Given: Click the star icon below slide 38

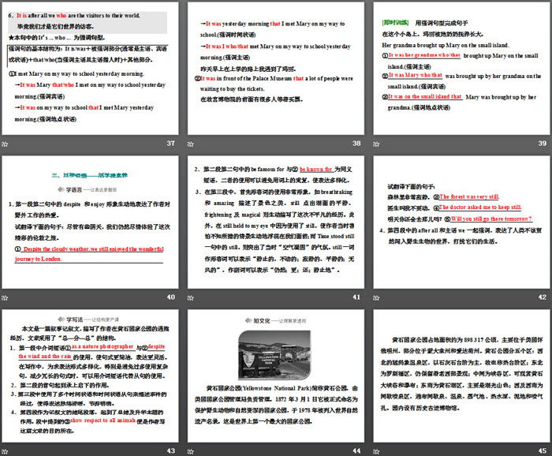Looking at the screenshot, I should [191, 144].
